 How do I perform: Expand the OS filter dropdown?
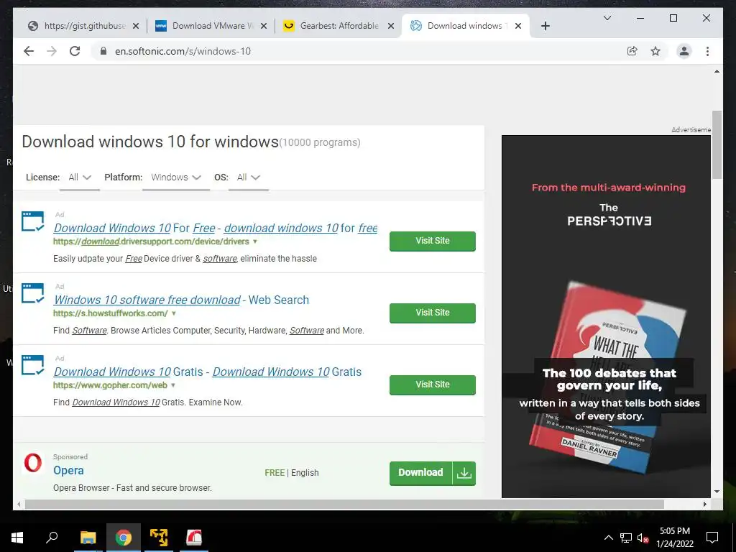pyautogui.click(x=248, y=178)
